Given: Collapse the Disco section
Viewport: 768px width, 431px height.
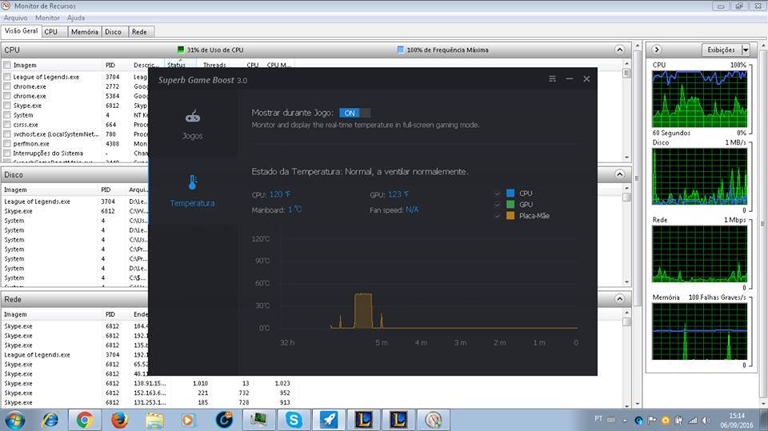Looking at the screenshot, I should [x=619, y=174].
